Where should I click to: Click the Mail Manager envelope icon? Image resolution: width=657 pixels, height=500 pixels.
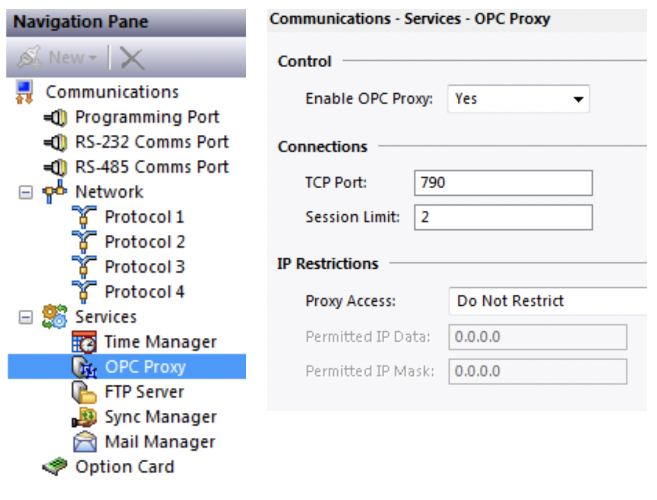[x=85, y=442]
